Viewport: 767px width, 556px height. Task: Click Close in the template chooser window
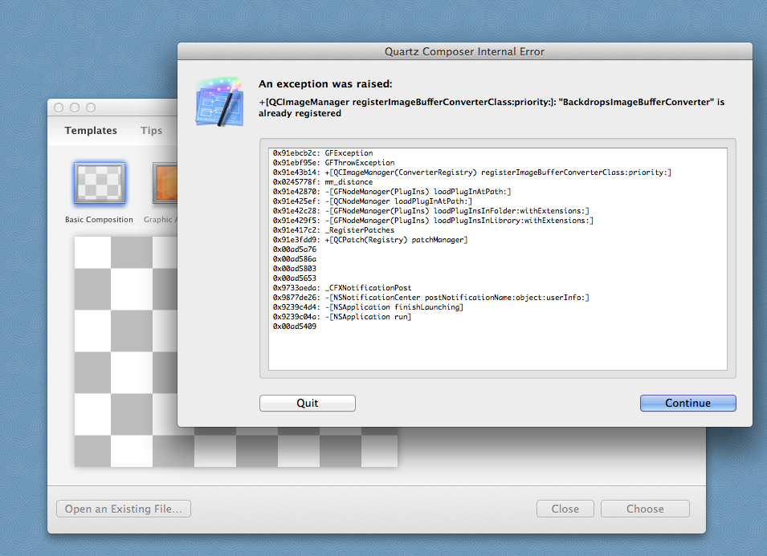click(565, 509)
